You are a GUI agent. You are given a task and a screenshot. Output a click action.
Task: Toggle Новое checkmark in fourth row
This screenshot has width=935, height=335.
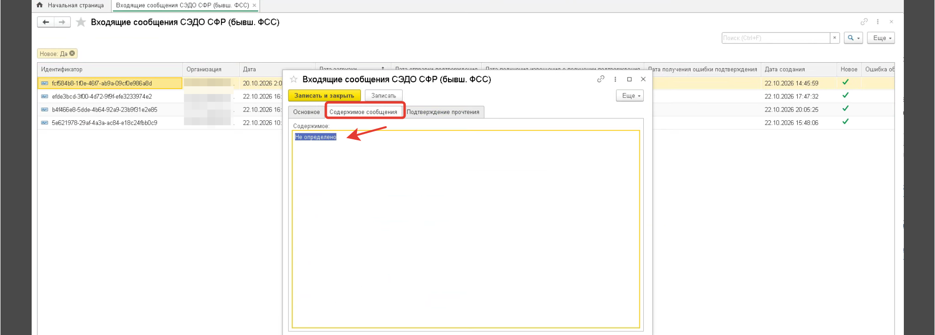point(845,122)
